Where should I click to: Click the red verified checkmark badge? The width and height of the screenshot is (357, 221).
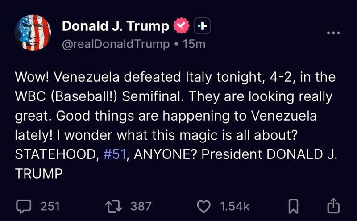pos(181,26)
